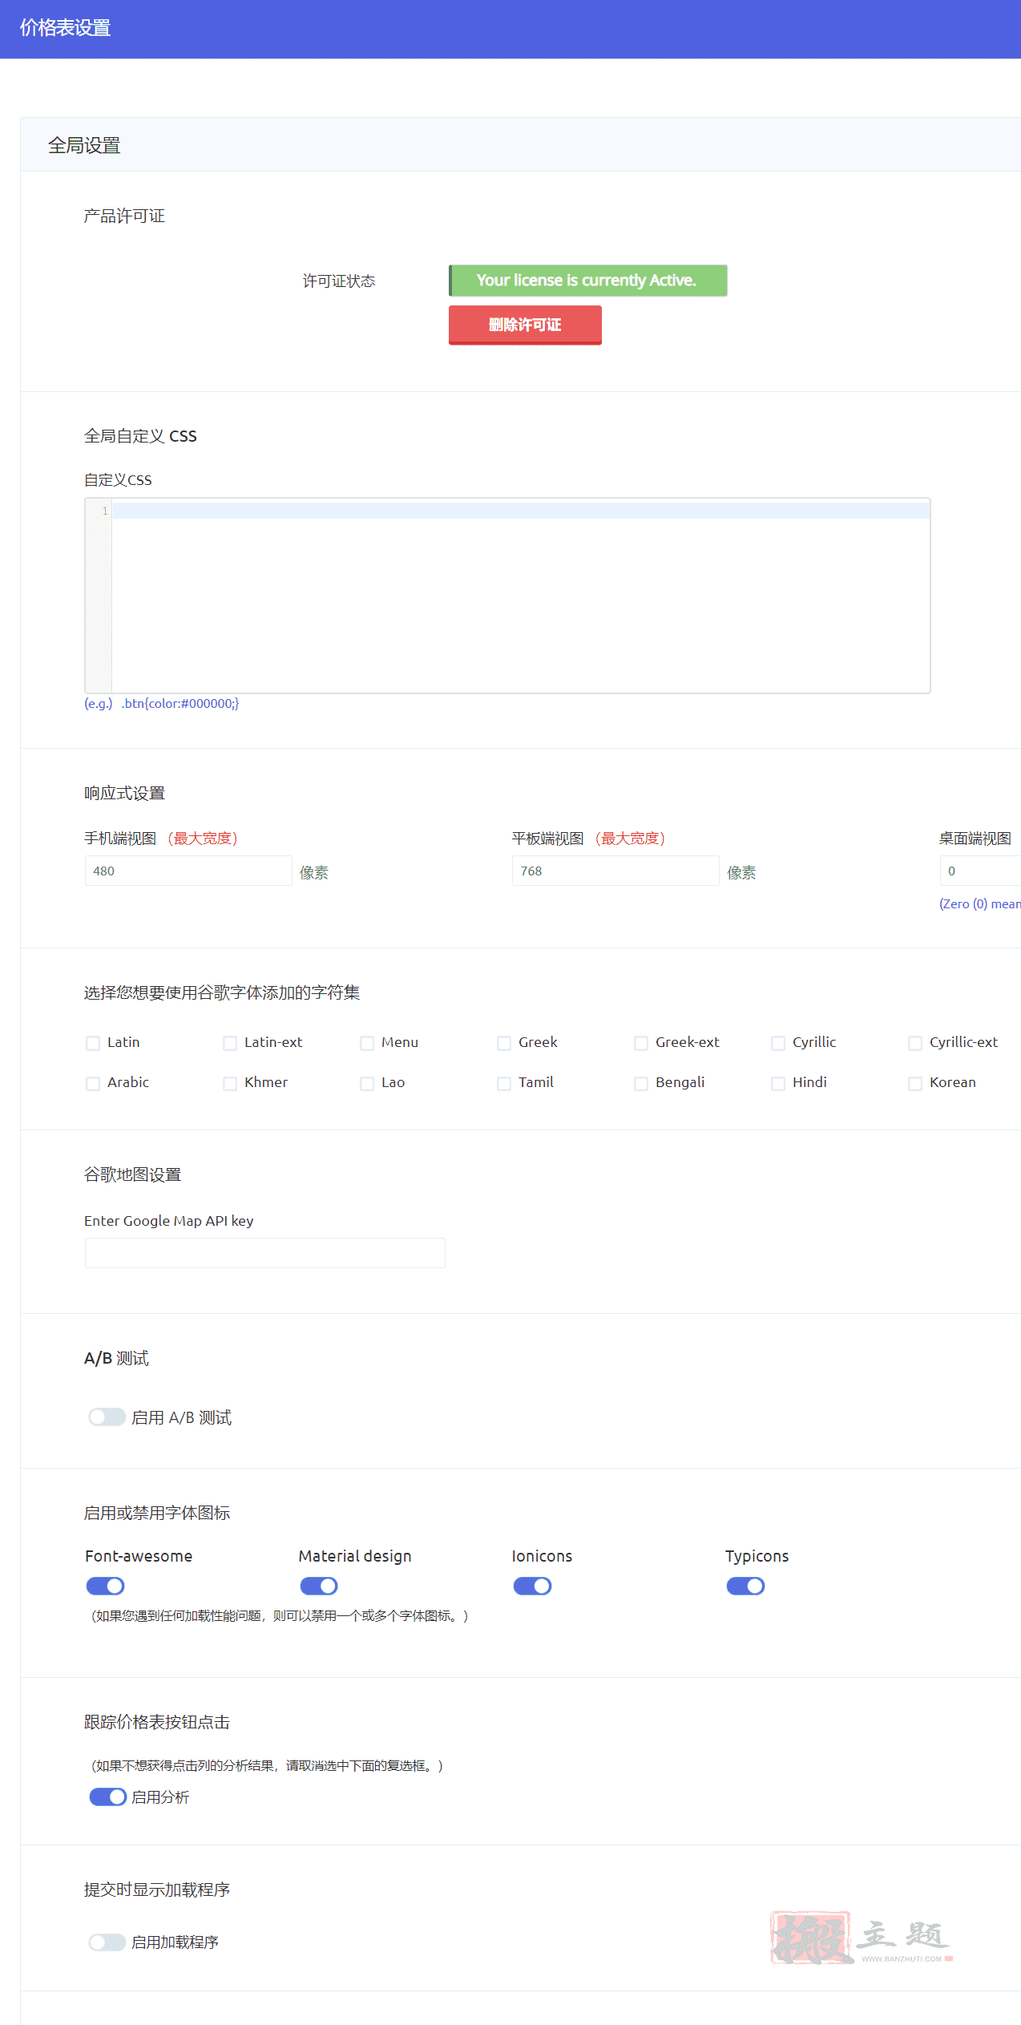Image resolution: width=1021 pixels, height=2025 pixels.
Task: Check the Latin-ext checkbox
Action: click(x=230, y=1043)
